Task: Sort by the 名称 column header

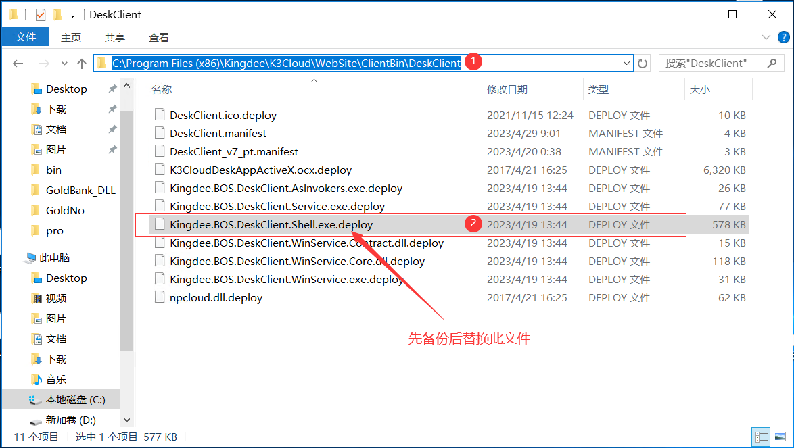Action: tap(162, 89)
